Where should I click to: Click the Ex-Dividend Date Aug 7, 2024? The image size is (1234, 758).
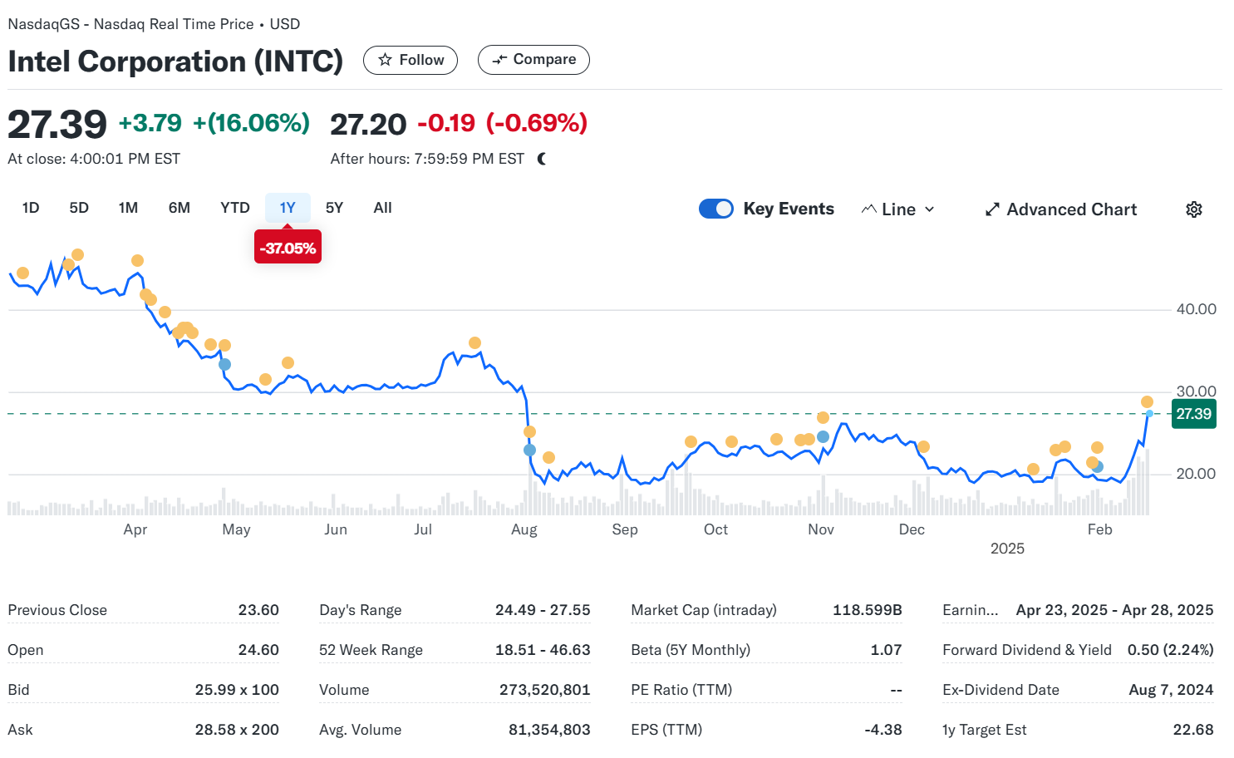[1171, 690]
